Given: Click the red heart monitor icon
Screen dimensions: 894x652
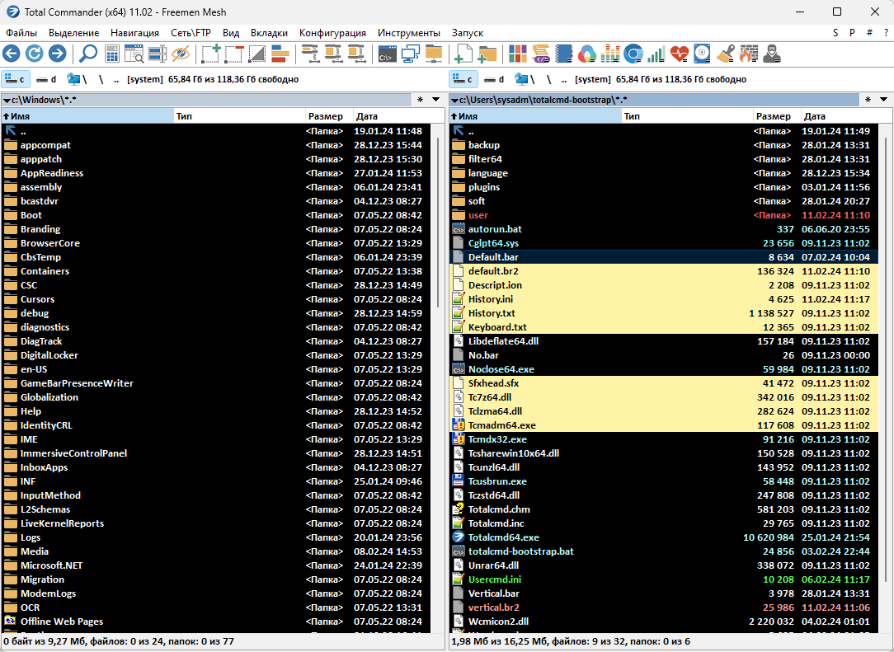Looking at the screenshot, I should pyautogui.click(x=679, y=54).
